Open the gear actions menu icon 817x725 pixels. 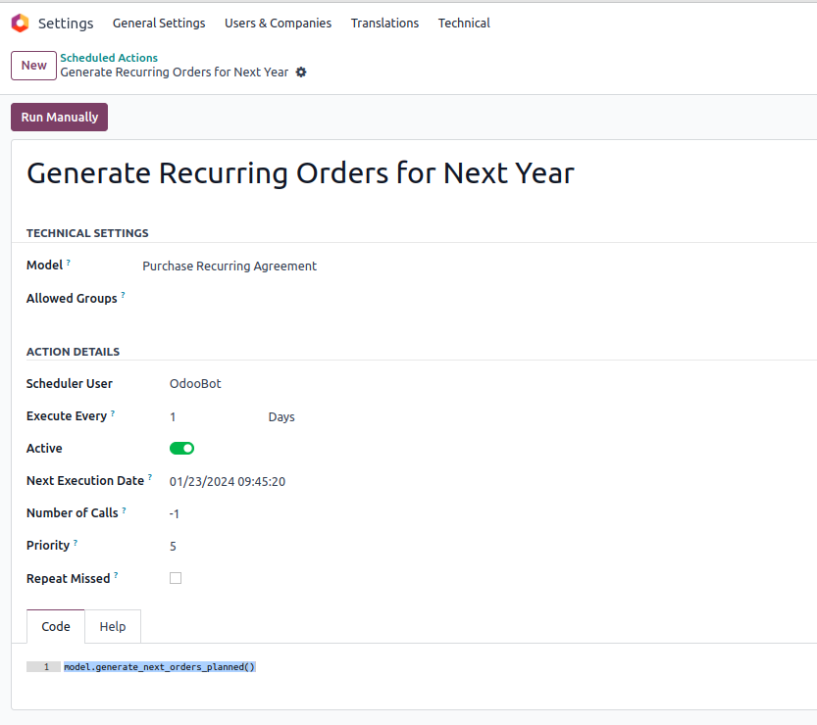[301, 72]
